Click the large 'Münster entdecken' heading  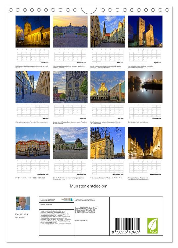(89, 186)
